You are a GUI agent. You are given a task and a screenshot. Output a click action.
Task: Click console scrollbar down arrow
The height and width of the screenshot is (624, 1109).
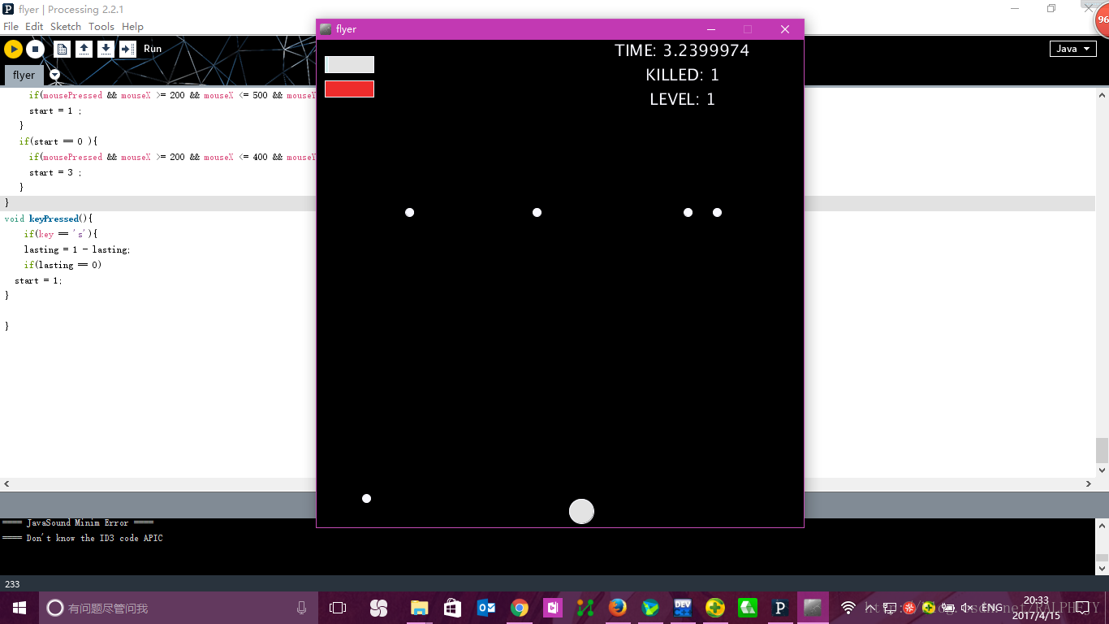click(1102, 569)
